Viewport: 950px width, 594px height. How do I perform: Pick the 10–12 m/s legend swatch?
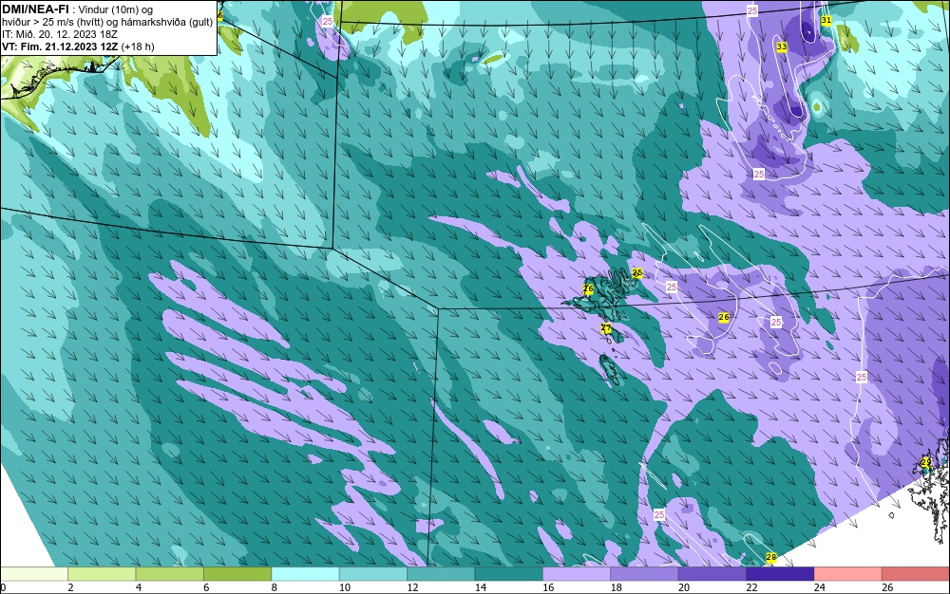click(373, 574)
